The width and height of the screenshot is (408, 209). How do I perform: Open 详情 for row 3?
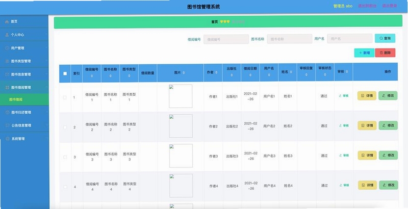[367, 155]
